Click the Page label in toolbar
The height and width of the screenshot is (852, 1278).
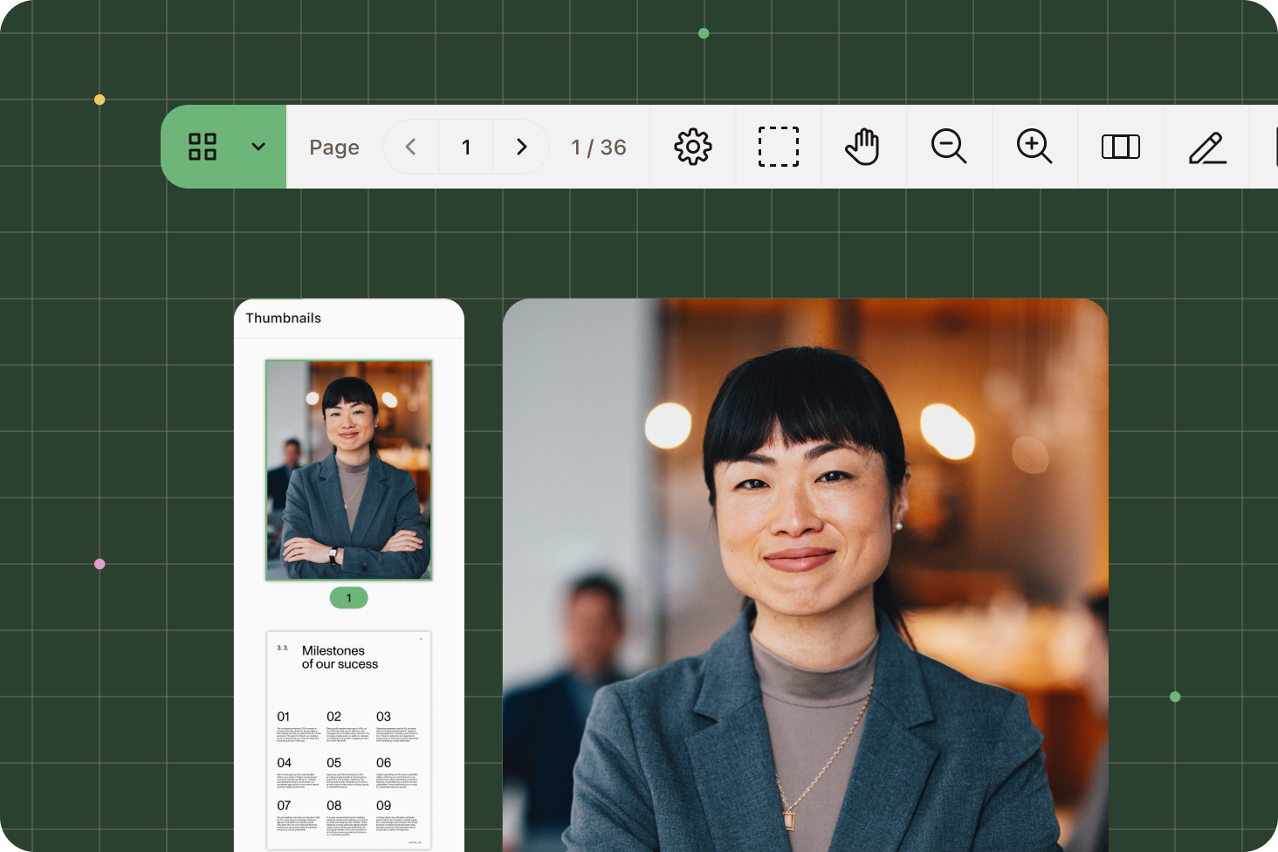coord(333,147)
